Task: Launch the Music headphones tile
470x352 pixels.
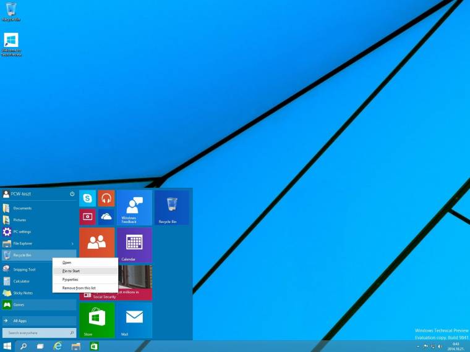Action: (106, 198)
